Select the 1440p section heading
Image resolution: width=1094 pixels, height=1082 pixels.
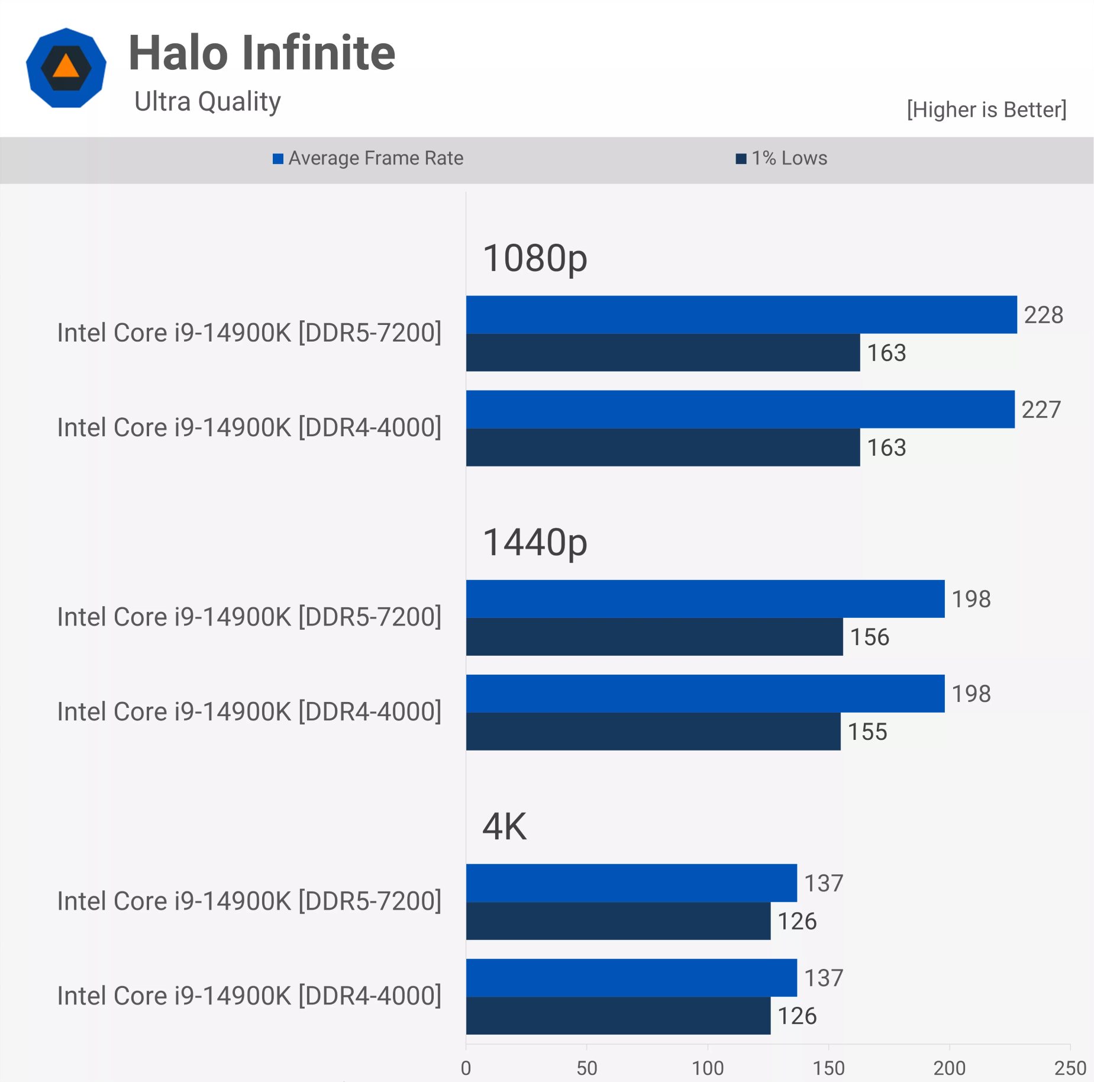(x=535, y=543)
